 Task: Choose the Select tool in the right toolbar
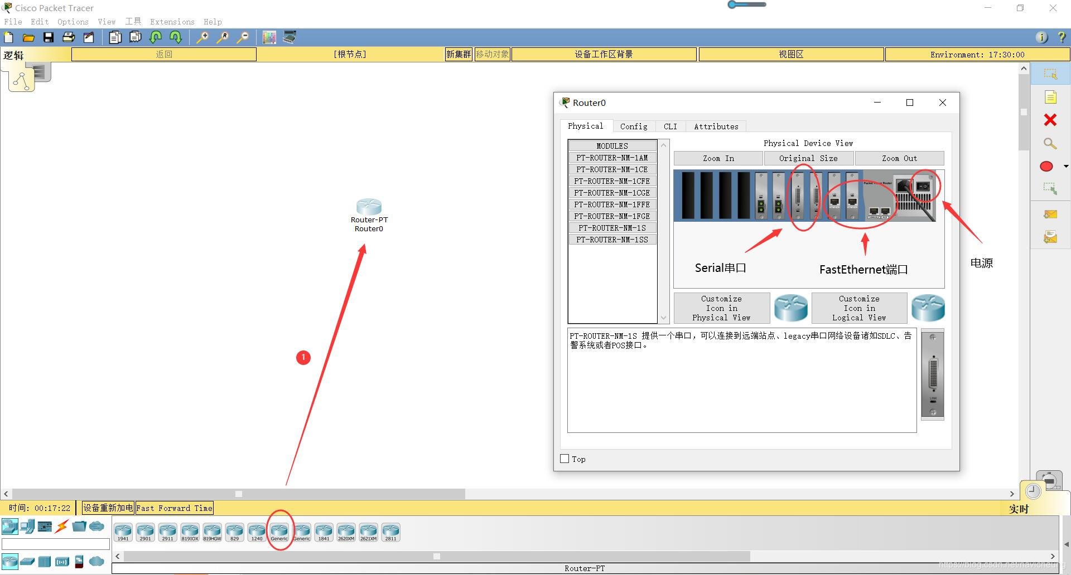pyautogui.click(x=1050, y=74)
